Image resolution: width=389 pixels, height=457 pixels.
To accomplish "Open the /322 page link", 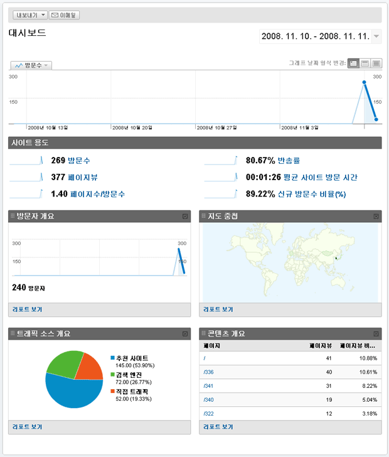I will pyautogui.click(x=209, y=414).
